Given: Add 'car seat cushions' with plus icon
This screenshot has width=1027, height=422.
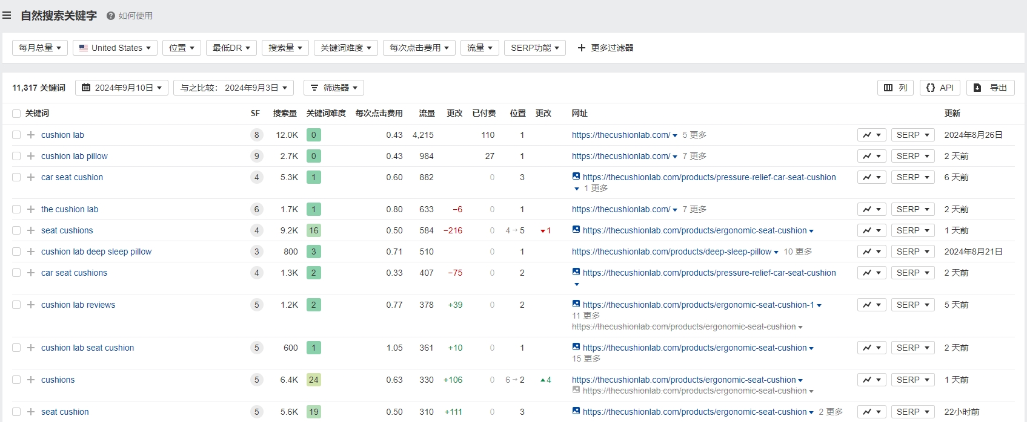Looking at the screenshot, I should click(31, 273).
